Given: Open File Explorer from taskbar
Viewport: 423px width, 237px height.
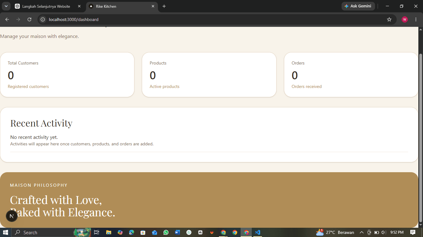Looking at the screenshot, I should (x=109, y=232).
